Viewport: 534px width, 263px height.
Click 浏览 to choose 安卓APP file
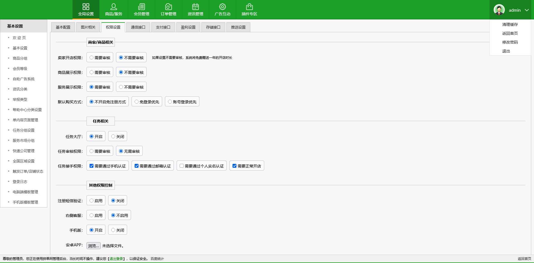pyautogui.click(x=93, y=246)
